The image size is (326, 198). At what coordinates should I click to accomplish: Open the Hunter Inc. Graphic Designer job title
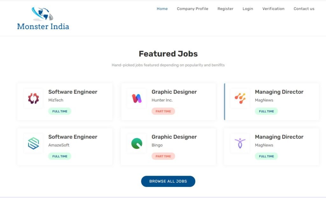point(174,92)
